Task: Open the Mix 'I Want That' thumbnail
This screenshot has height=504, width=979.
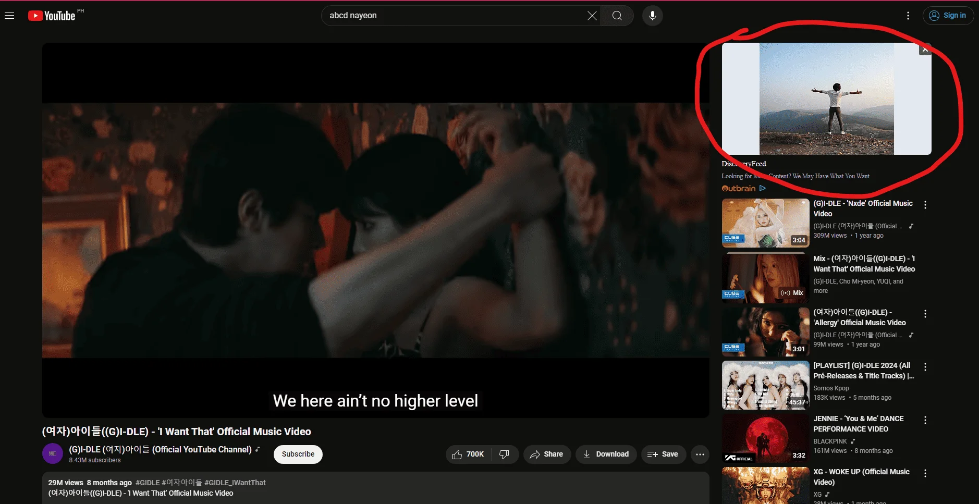Action: pyautogui.click(x=765, y=279)
